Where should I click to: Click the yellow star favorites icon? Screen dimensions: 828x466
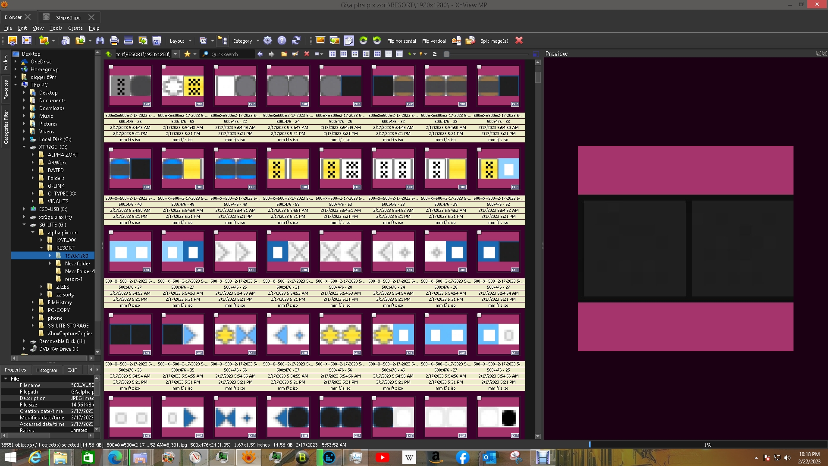pyautogui.click(x=187, y=54)
